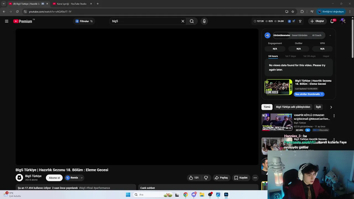Click Kimliğinizi doğrulayın profile button
The width and height of the screenshot is (354, 199).
point(331,12)
